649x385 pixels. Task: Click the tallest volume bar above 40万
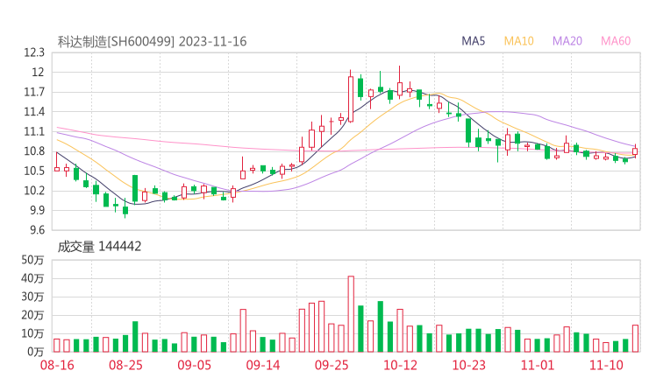351,314
